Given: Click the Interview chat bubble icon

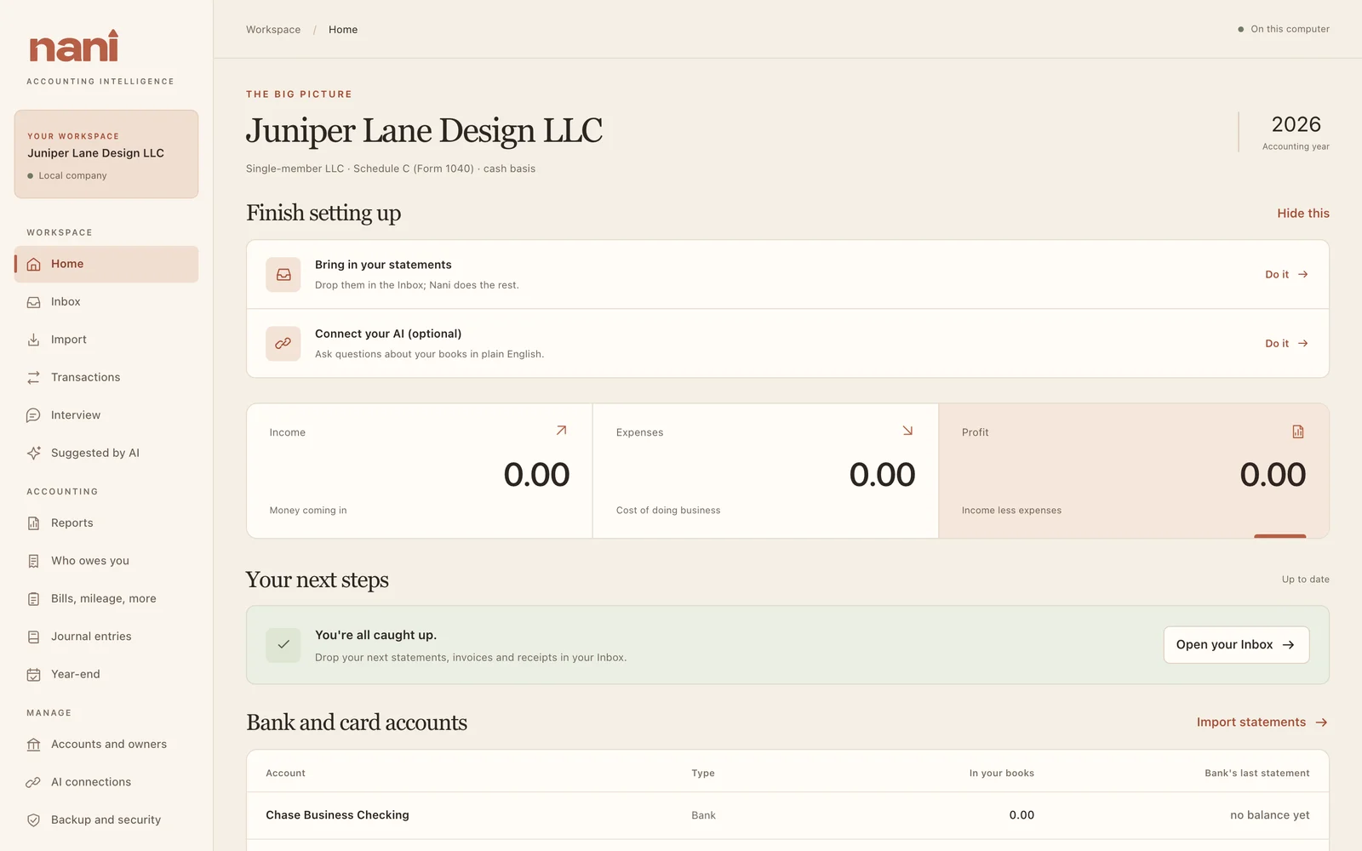Looking at the screenshot, I should pos(33,415).
